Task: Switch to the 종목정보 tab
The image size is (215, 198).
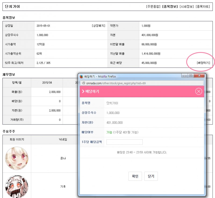Action: pyautogui.click(x=170, y=6)
